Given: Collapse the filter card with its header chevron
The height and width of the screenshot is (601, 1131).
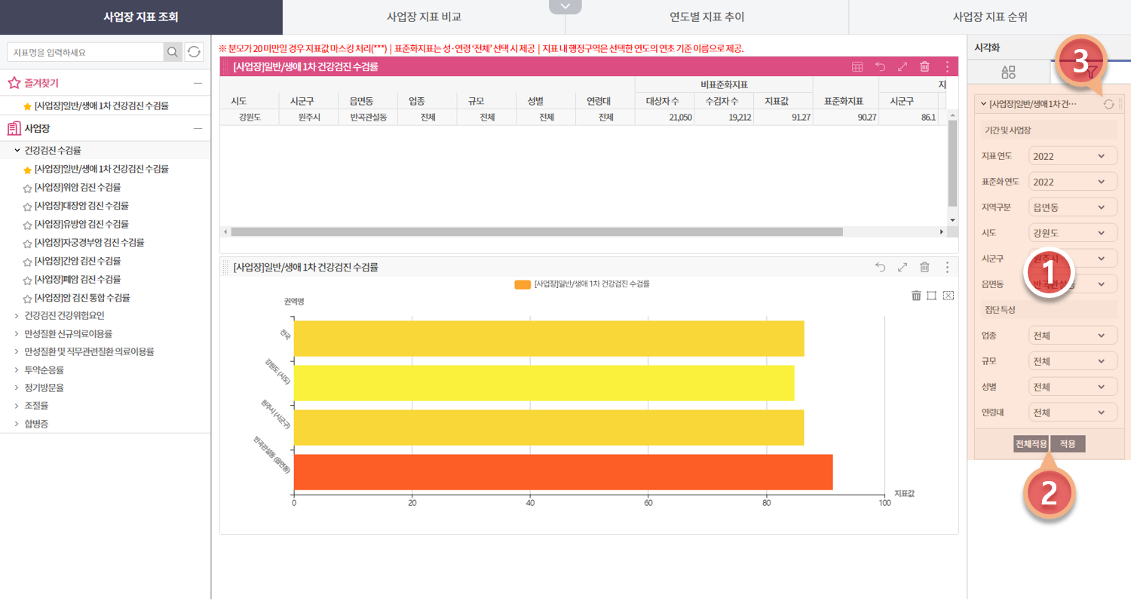Looking at the screenshot, I should pos(983,104).
